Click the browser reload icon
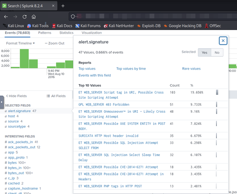The width and height of the screenshot is (237, 194). tap(24, 17)
